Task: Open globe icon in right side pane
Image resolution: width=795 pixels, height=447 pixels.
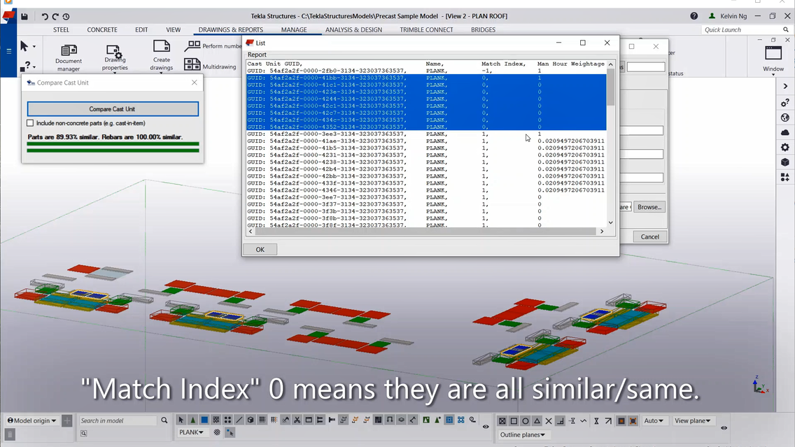Action: click(785, 118)
